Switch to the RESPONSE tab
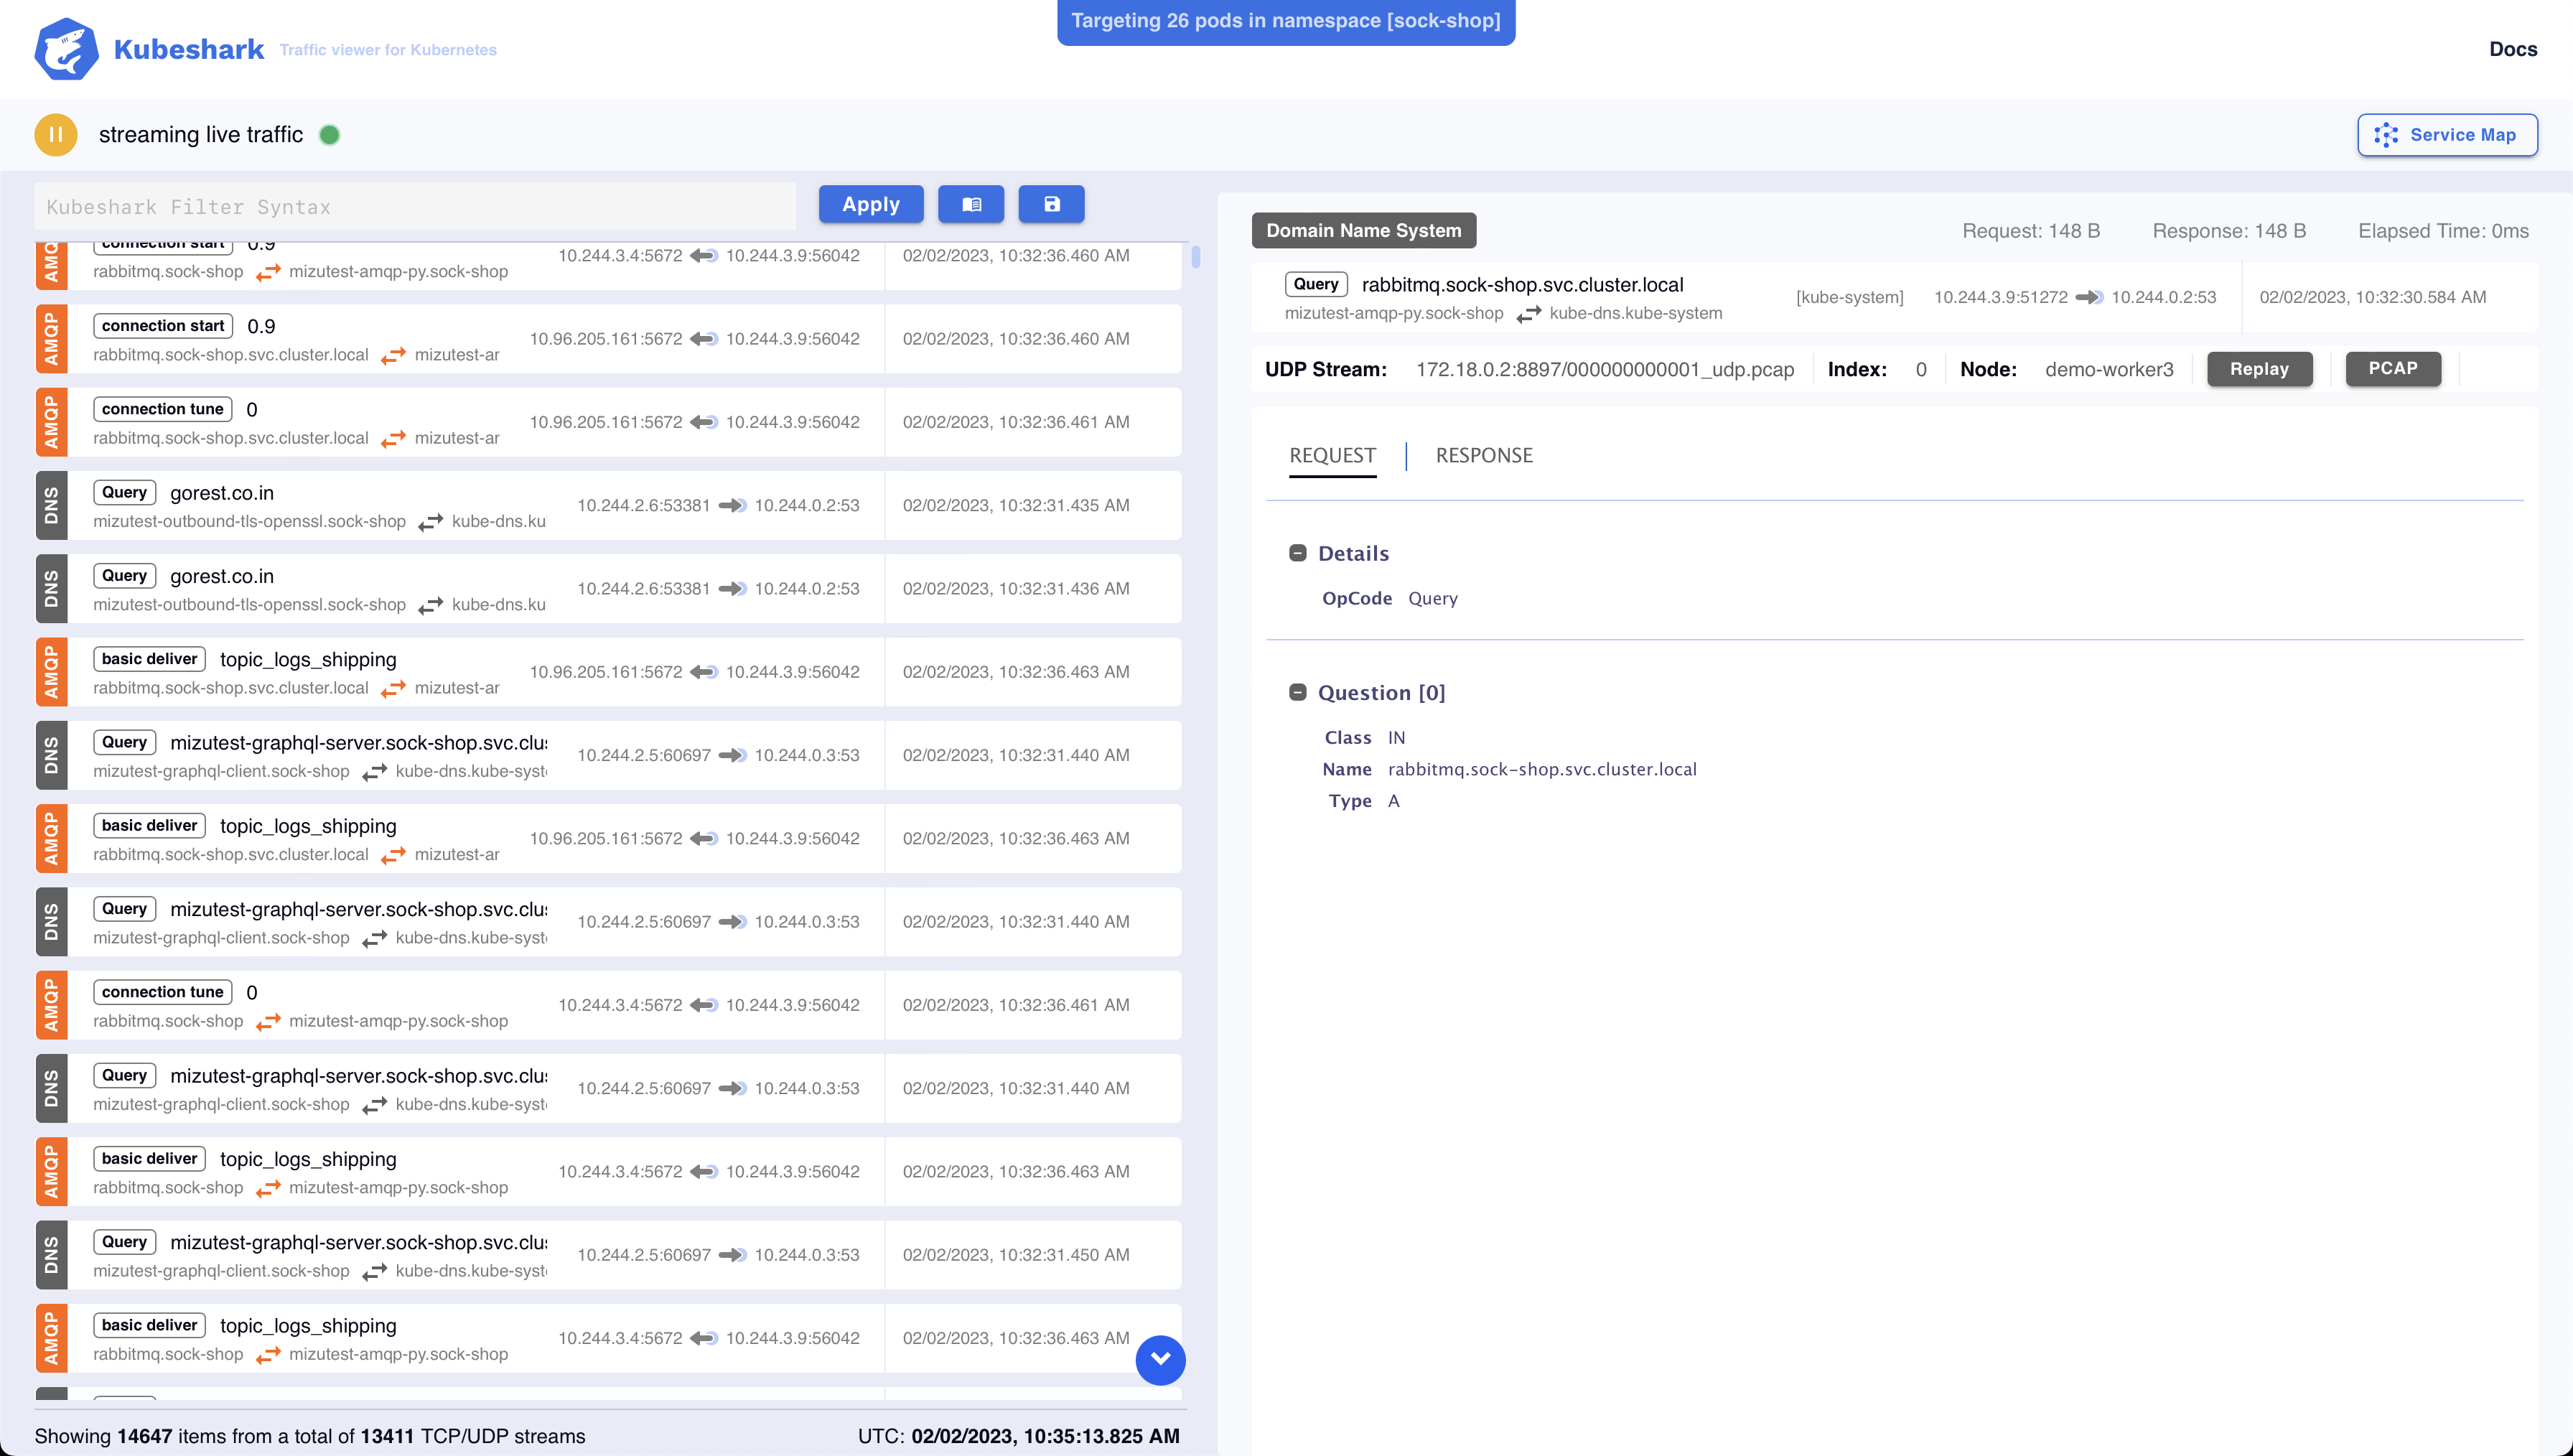2573x1456 pixels. (x=1485, y=456)
